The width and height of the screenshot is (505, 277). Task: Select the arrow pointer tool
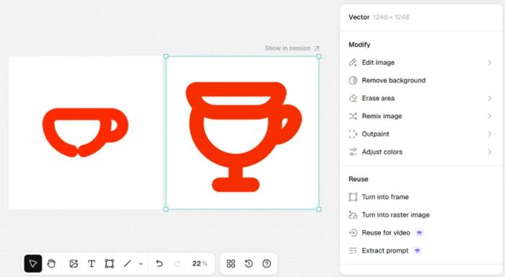[33, 264]
